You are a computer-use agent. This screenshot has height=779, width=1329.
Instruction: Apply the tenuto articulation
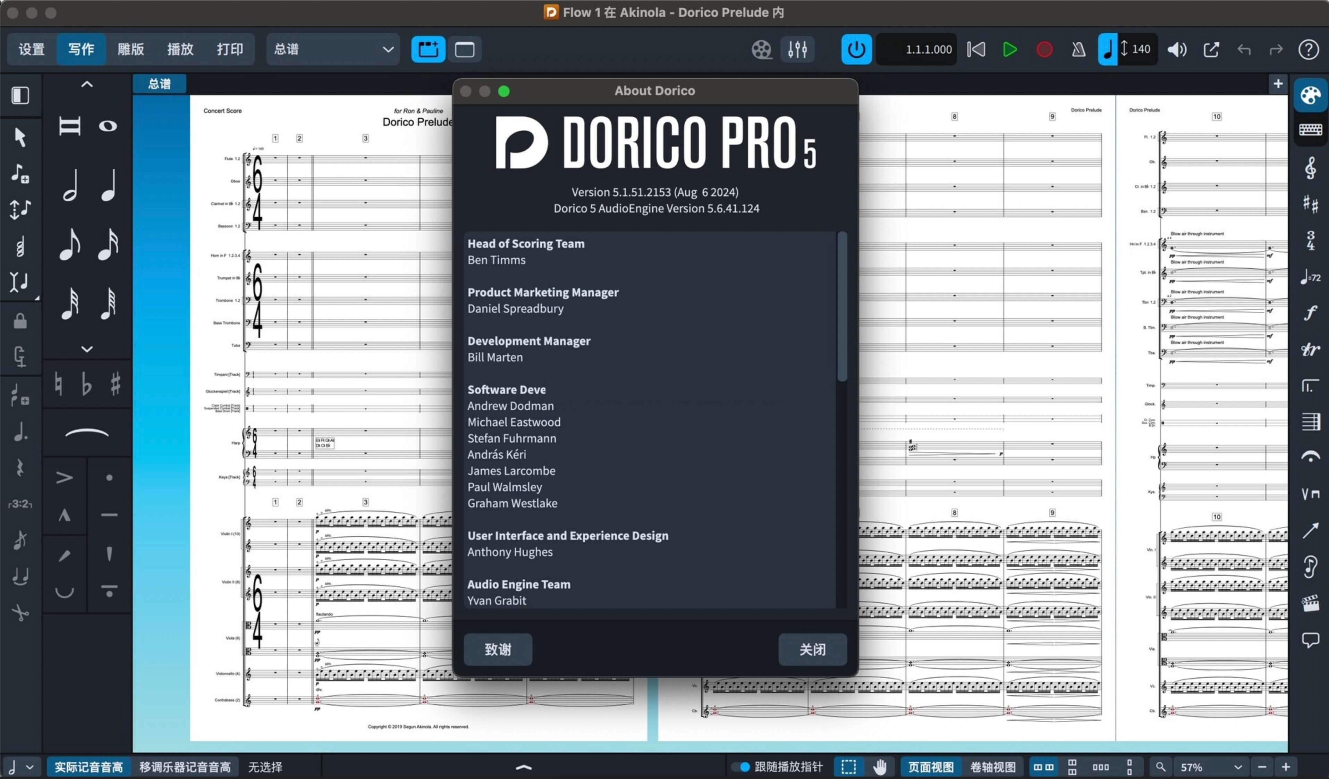pyautogui.click(x=109, y=515)
